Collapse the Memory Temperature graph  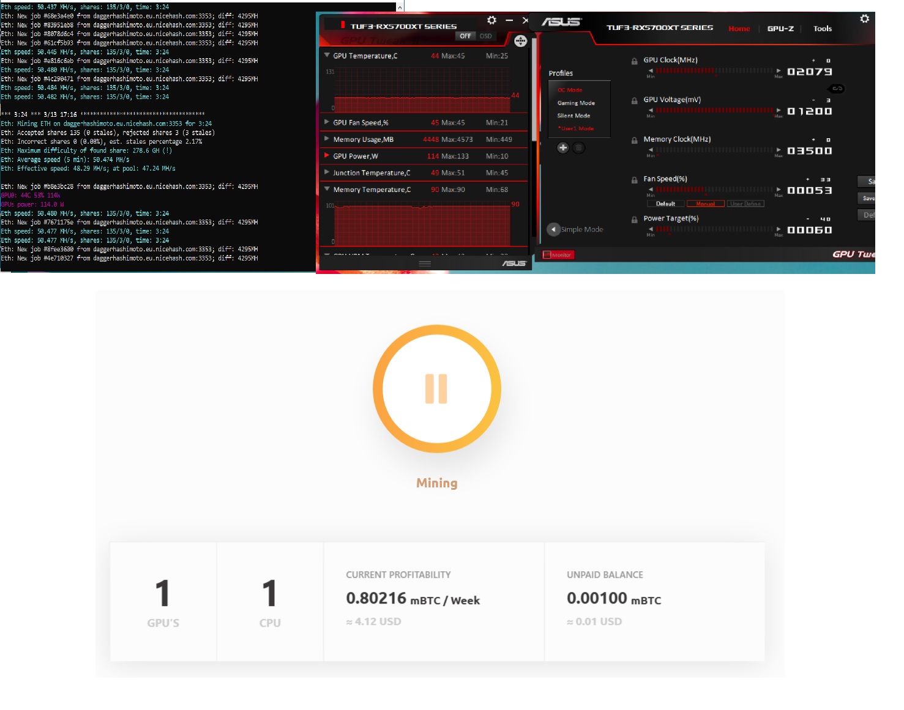[x=327, y=190]
